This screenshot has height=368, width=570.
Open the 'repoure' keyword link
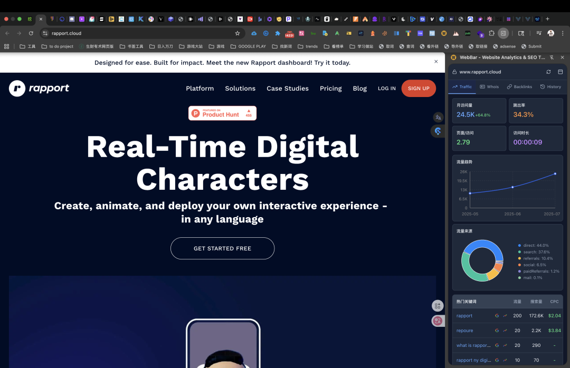(x=464, y=331)
